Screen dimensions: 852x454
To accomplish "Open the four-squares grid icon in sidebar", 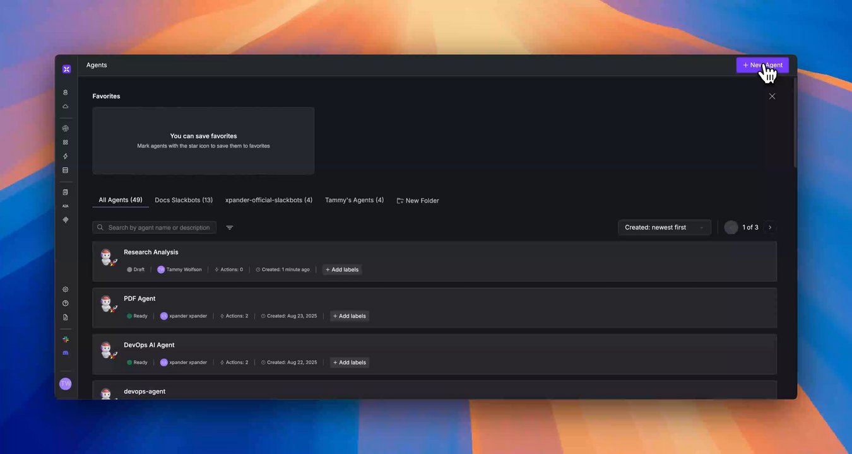I will [65, 143].
